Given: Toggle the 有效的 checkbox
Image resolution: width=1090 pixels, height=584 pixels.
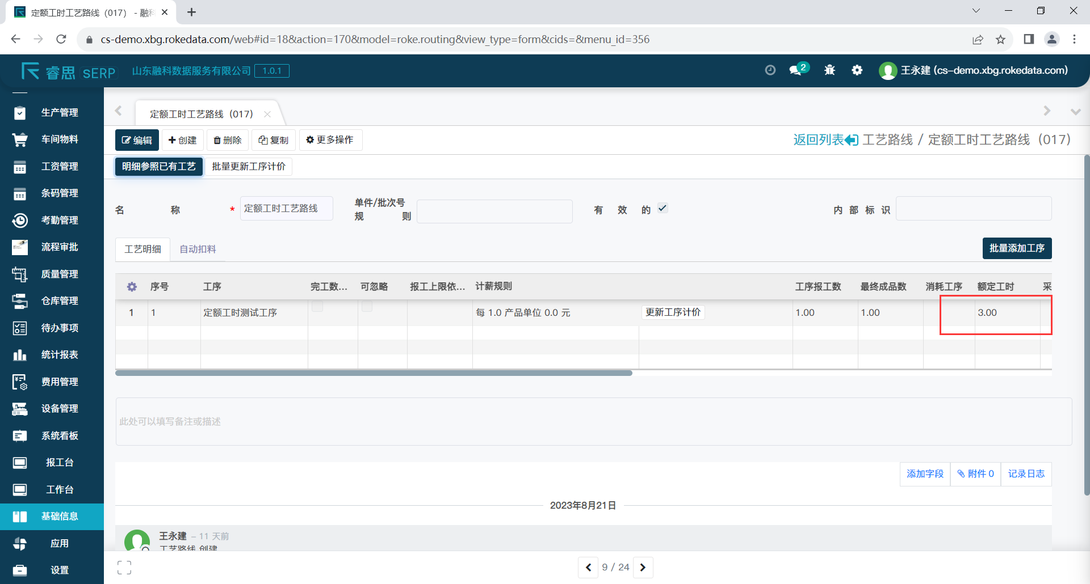Looking at the screenshot, I should pyautogui.click(x=663, y=208).
